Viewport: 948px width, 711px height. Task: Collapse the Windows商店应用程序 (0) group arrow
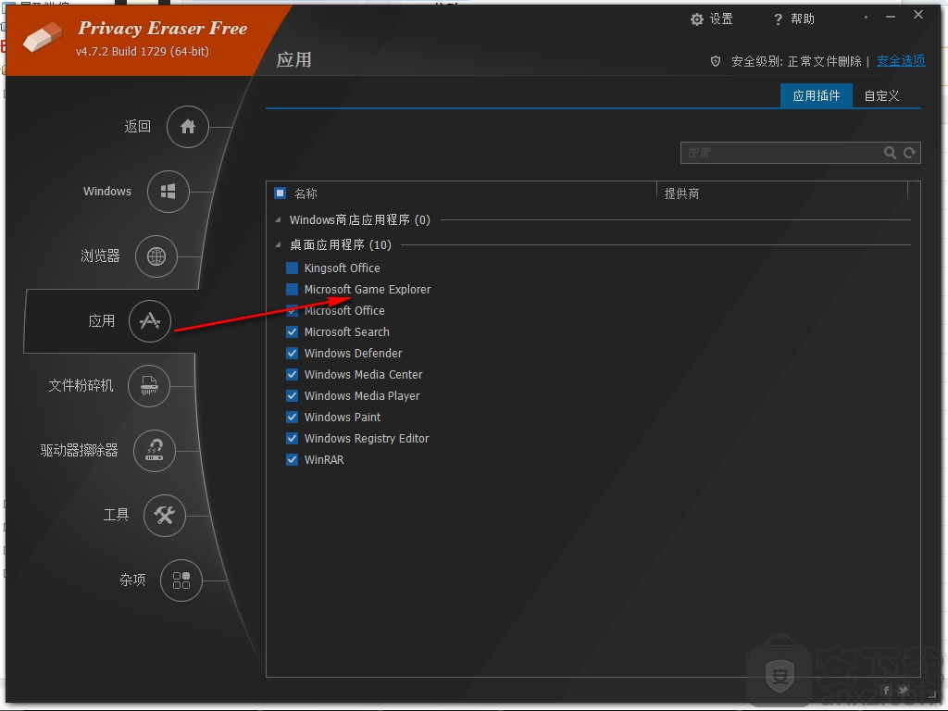point(278,220)
